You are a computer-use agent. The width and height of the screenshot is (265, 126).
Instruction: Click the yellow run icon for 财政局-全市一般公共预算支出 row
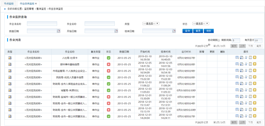[254, 116]
